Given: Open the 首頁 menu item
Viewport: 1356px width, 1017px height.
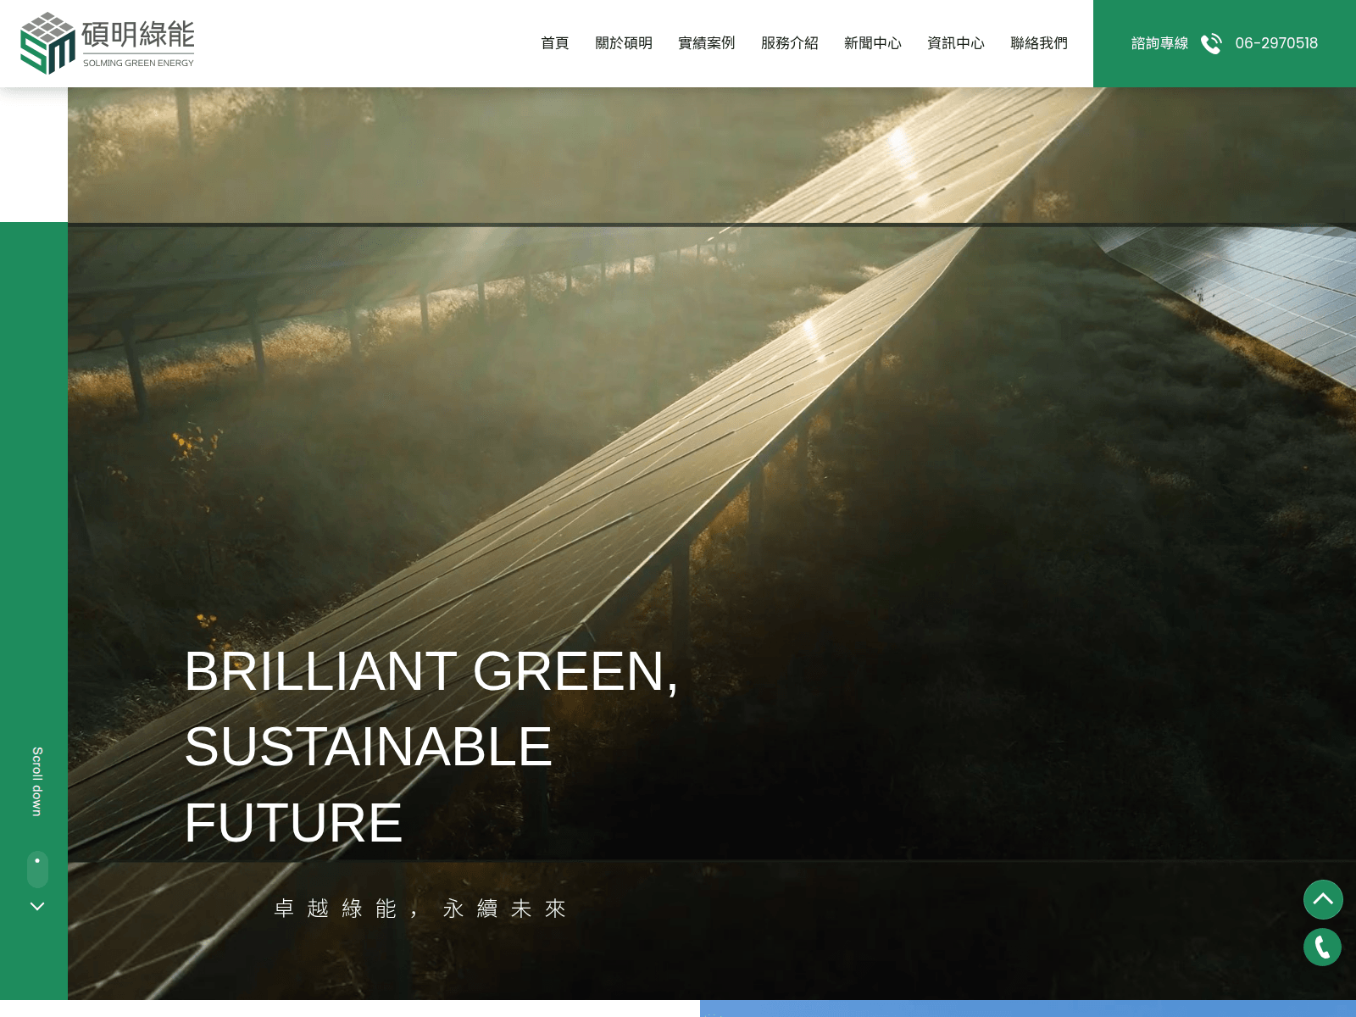Looking at the screenshot, I should [x=555, y=43].
